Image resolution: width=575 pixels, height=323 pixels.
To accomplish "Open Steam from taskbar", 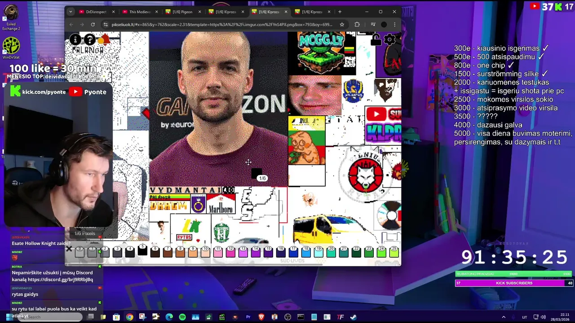I will point(354,317).
